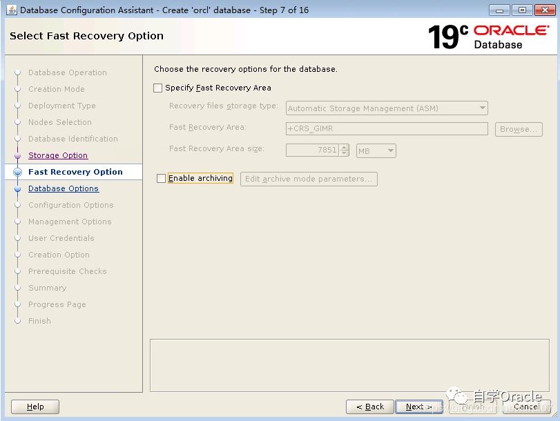The height and width of the screenshot is (421, 560).
Task: Click the Storage Option step bullet
Action: click(18, 156)
